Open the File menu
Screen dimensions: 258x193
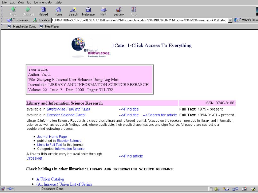(x=4, y=2)
